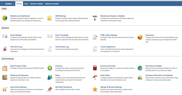
Task: Click the Set Order Numbering pushpin icon
Action: [x=50, y=89]
